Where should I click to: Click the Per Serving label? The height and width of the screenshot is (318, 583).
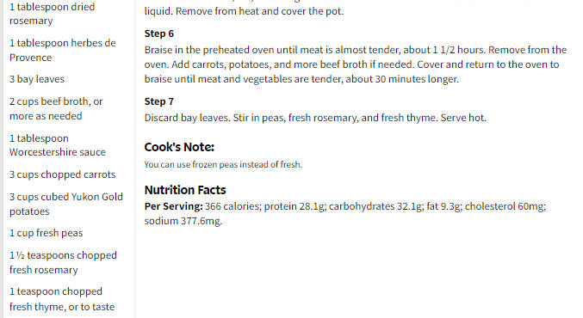[x=173, y=206]
